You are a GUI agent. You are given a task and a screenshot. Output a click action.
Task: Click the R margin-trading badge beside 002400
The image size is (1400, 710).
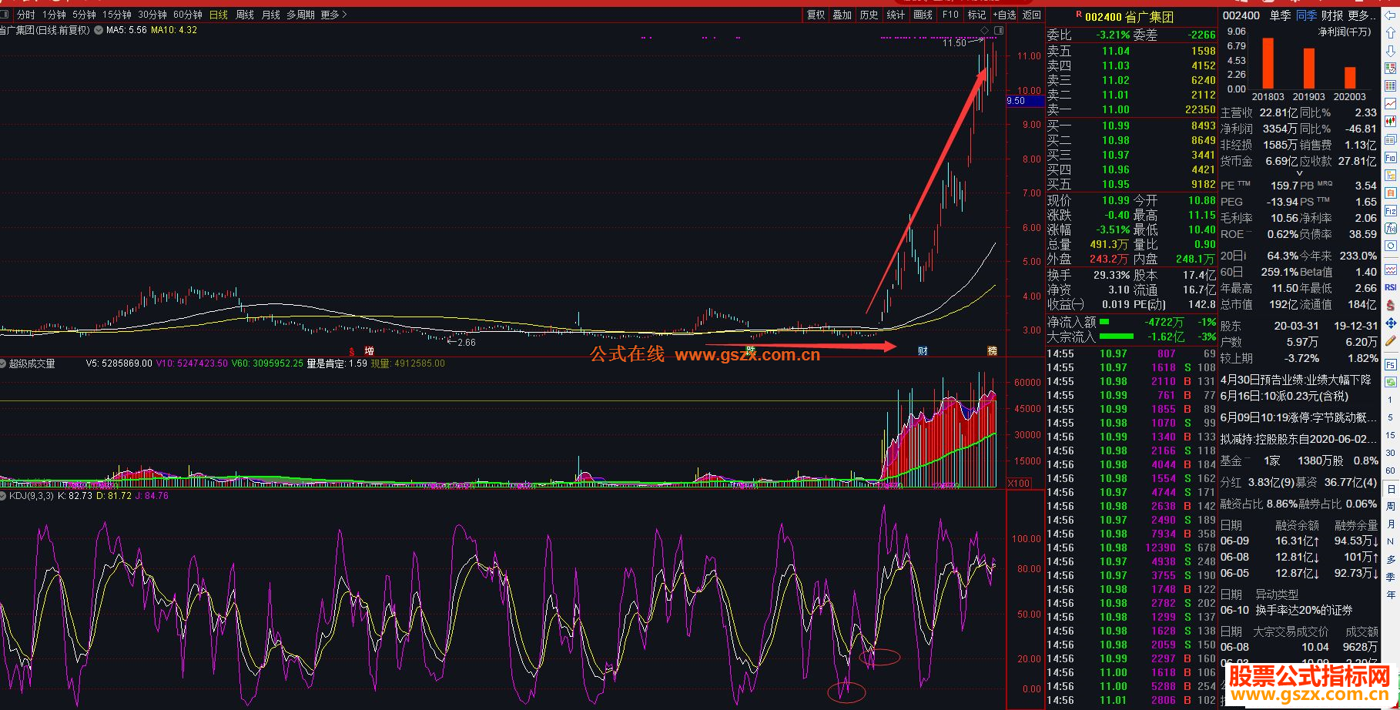click(1079, 15)
